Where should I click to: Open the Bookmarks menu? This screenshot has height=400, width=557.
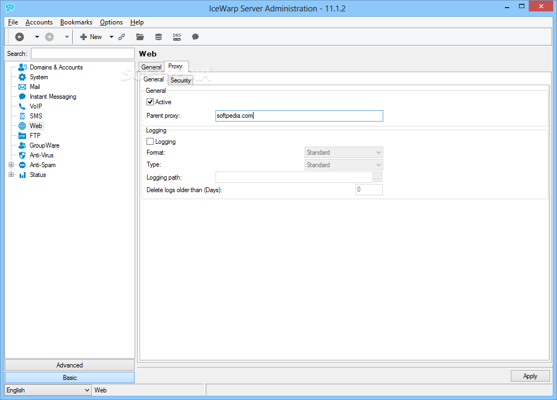pyautogui.click(x=76, y=22)
